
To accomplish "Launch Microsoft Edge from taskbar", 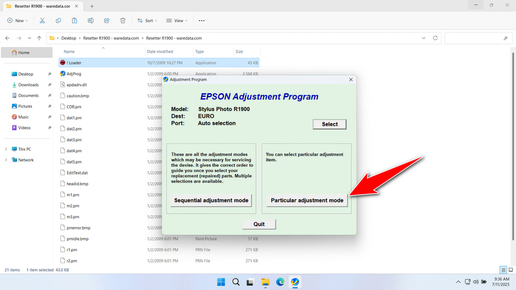I will tap(280, 282).
